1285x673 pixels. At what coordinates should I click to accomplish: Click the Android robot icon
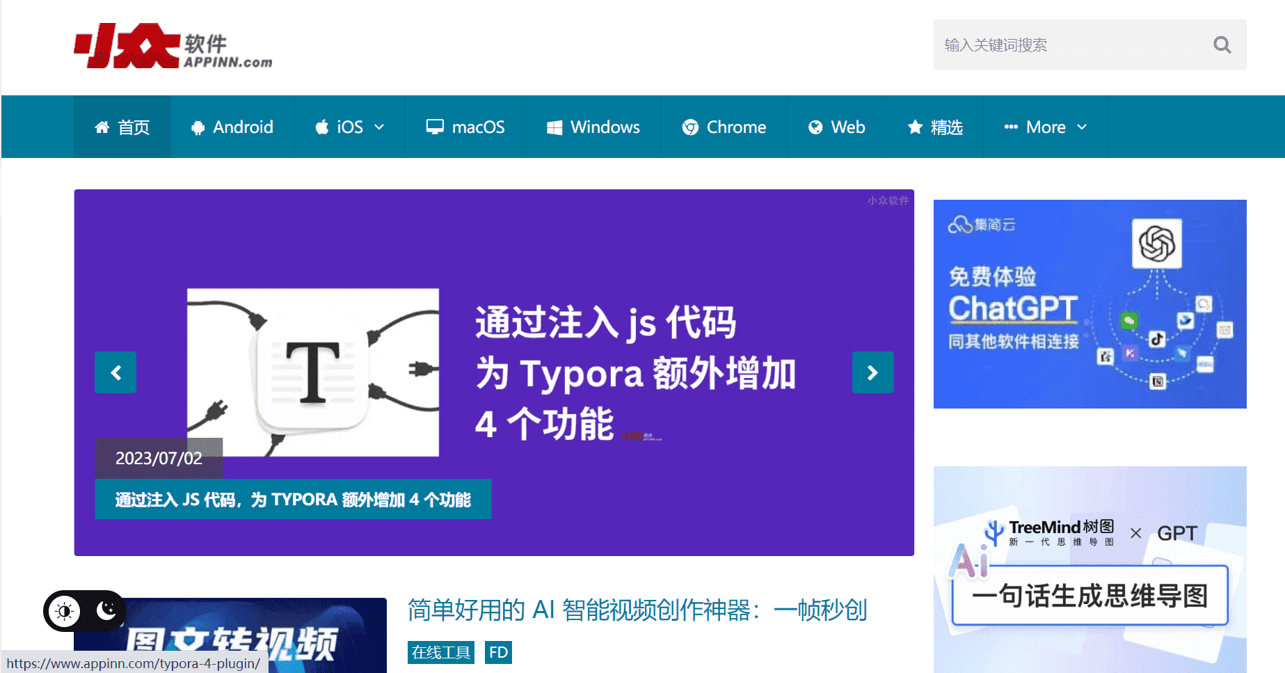tap(198, 128)
